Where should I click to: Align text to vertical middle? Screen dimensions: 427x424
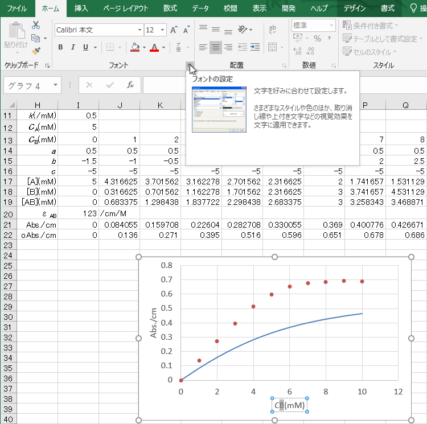216,30
